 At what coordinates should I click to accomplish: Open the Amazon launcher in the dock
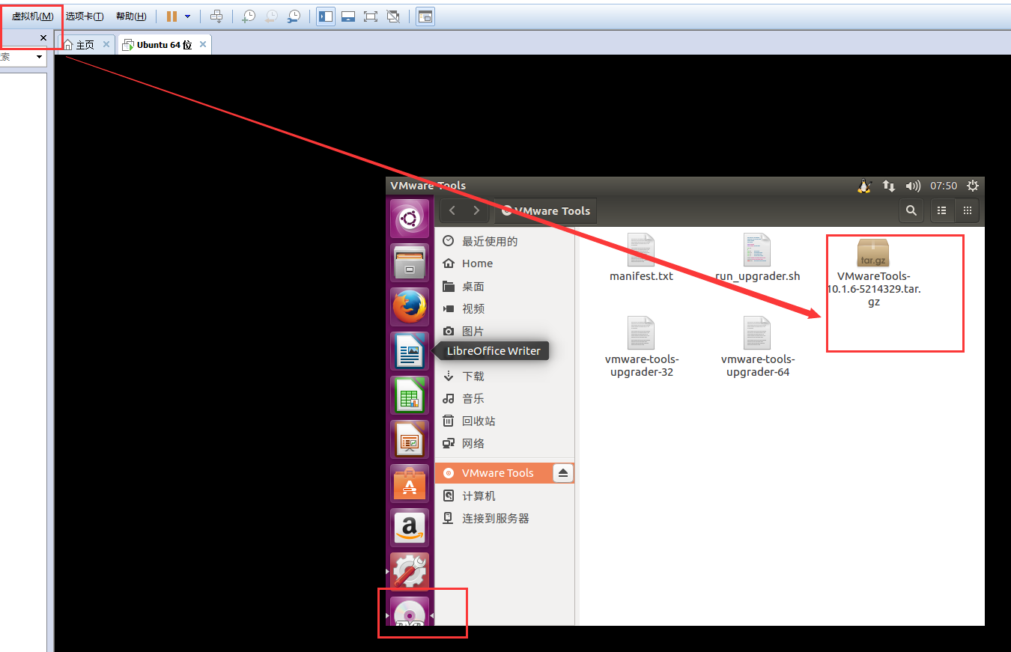(x=410, y=528)
